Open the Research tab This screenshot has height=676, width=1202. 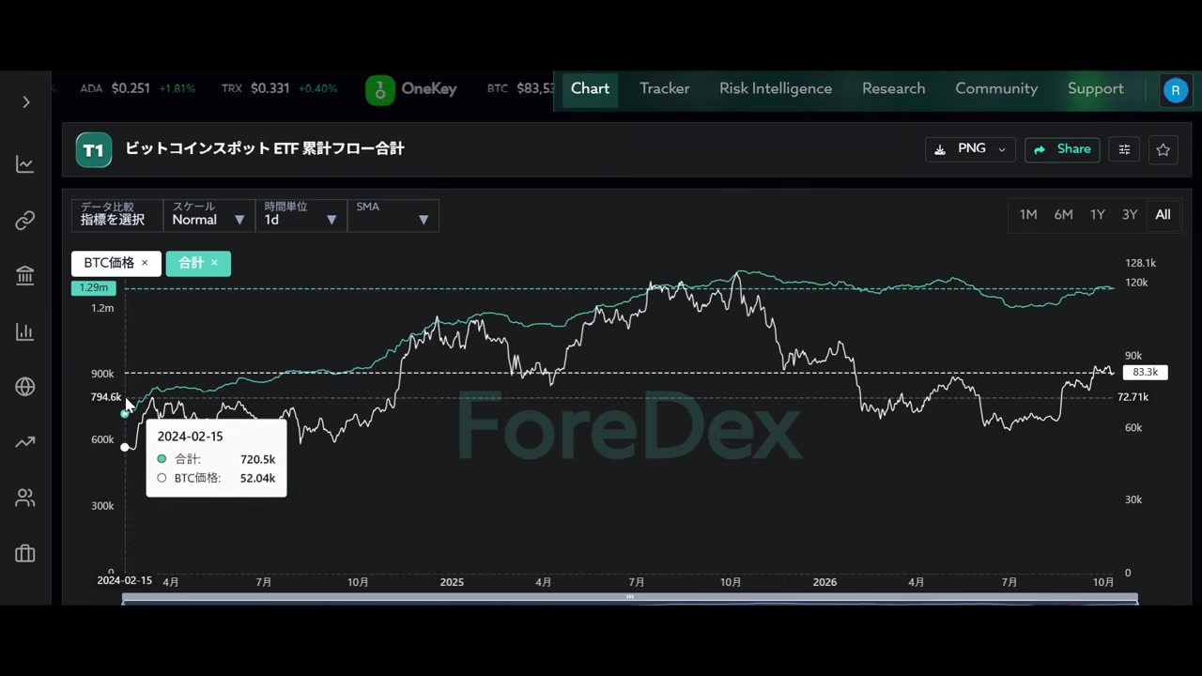(x=894, y=89)
